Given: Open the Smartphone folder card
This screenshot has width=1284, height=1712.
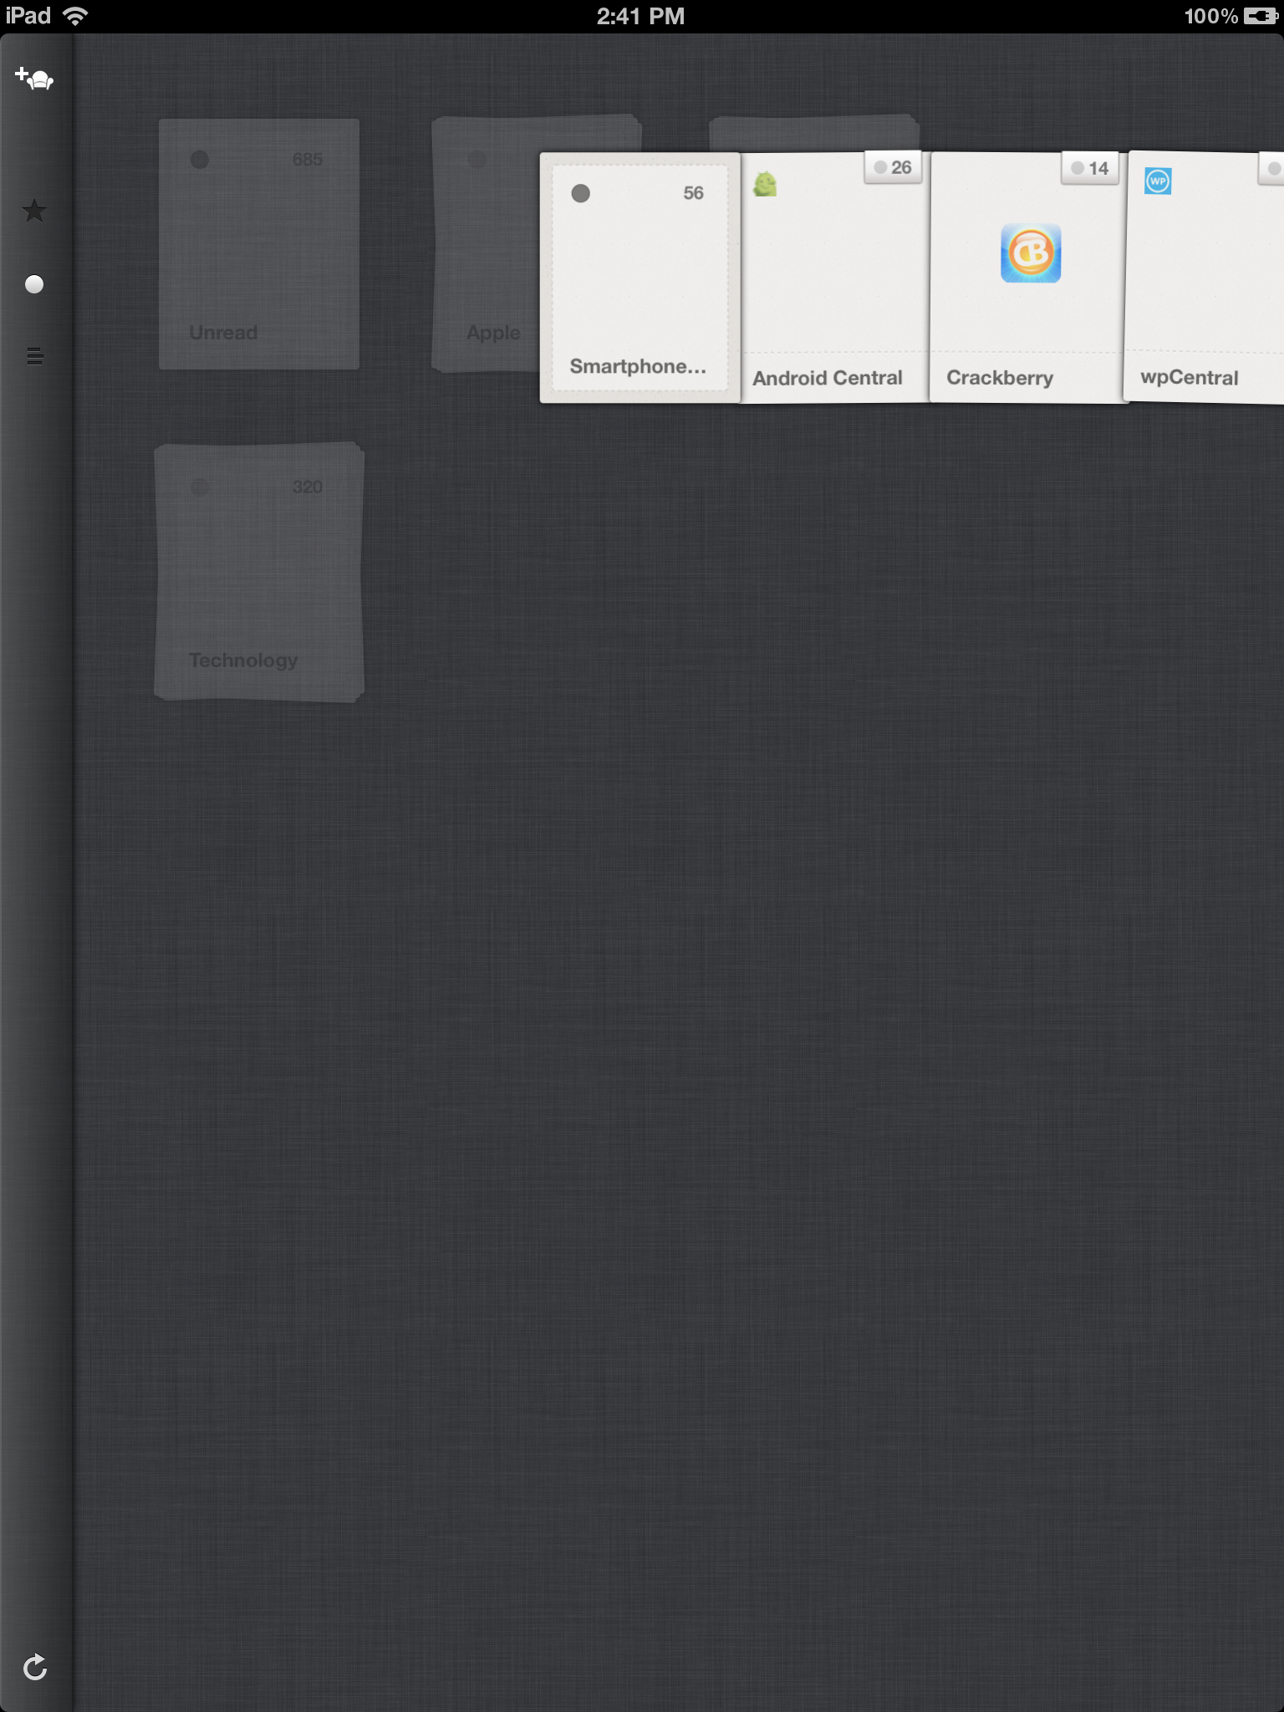Looking at the screenshot, I should (639, 278).
